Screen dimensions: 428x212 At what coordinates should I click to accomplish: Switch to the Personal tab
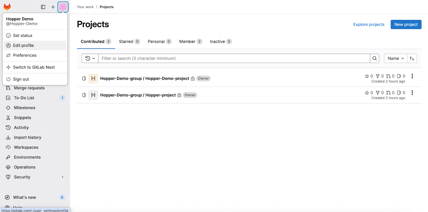pyautogui.click(x=160, y=41)
